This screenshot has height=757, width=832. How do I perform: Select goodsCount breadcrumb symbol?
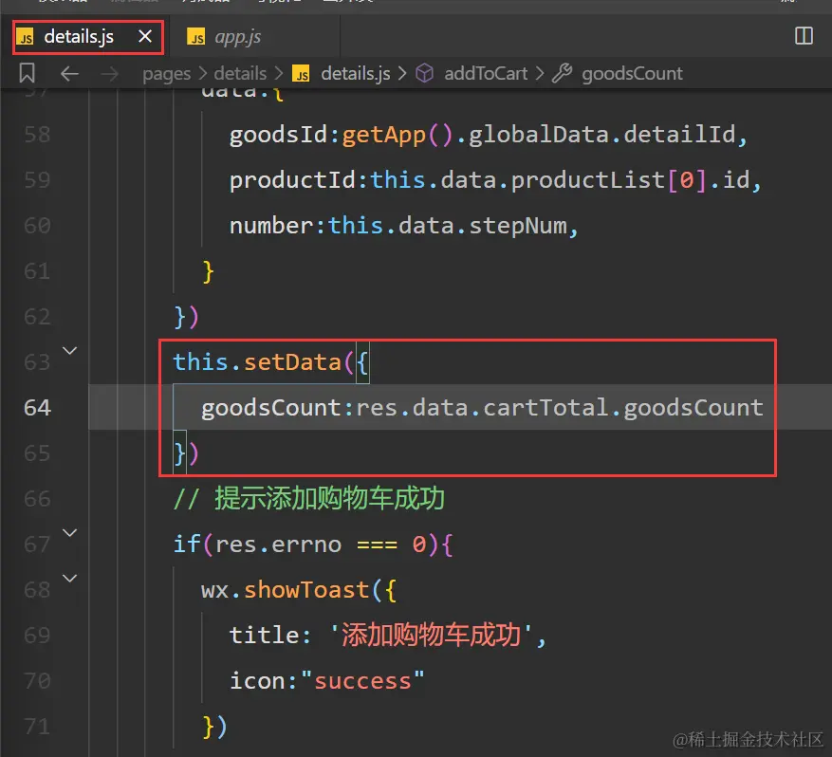coord(632,73)
